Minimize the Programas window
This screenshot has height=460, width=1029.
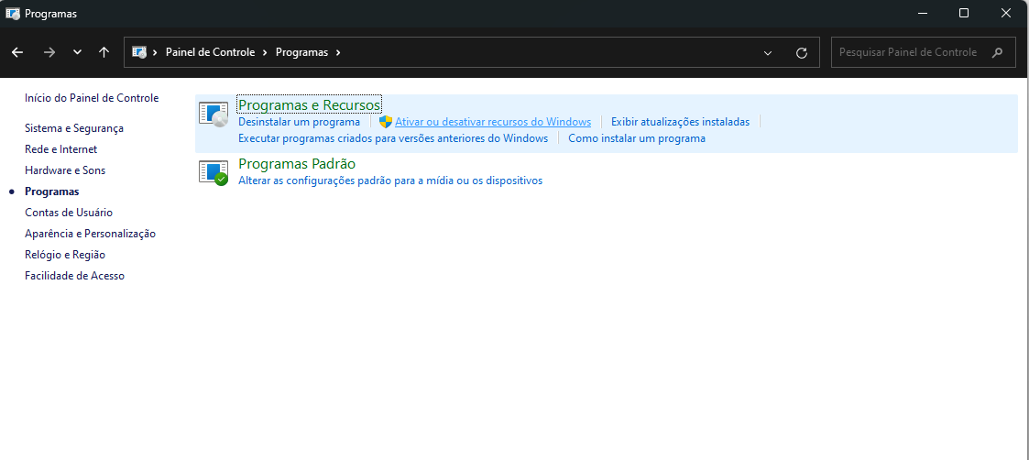click(922, 13)
